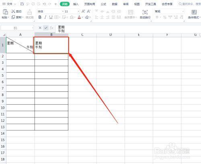Open the font size 11 dropdown

(78, 12)
